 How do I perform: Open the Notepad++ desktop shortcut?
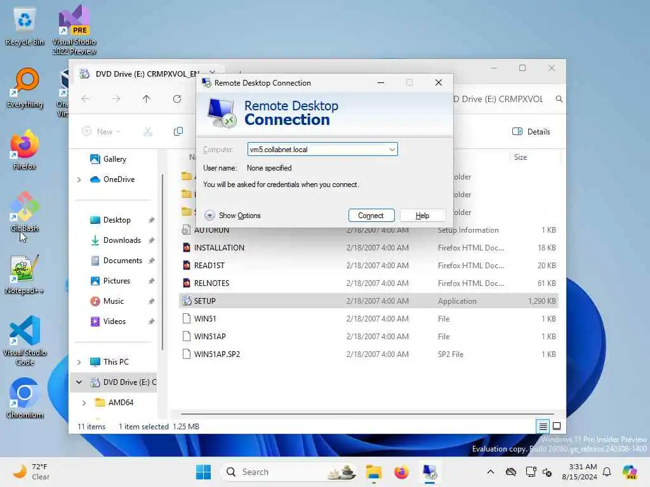25,275
